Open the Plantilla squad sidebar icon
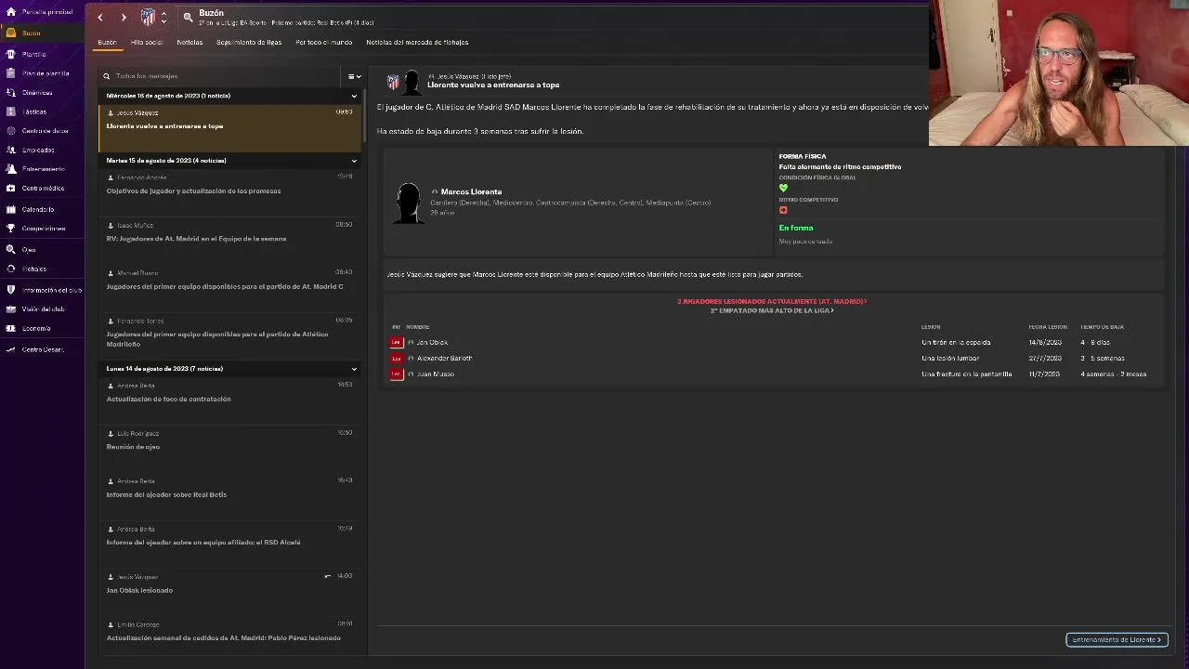The height and width of the screenshot is (669, 1189). [10, 54]
